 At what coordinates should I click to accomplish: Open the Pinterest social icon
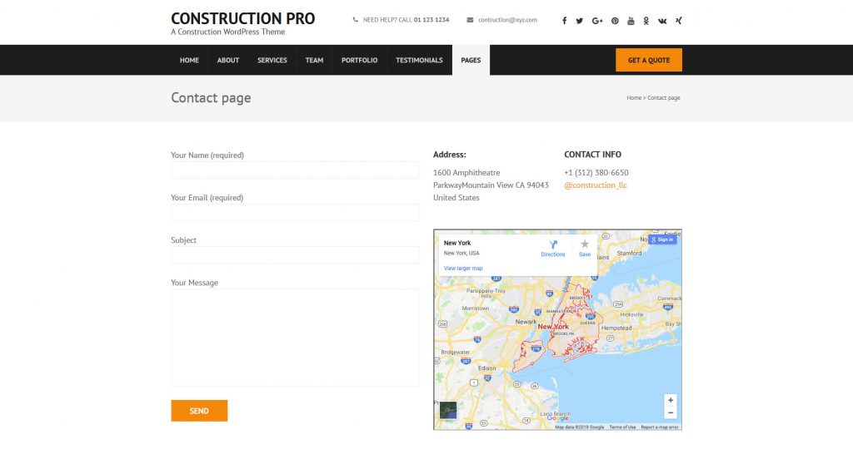click(x=615, y=21)
